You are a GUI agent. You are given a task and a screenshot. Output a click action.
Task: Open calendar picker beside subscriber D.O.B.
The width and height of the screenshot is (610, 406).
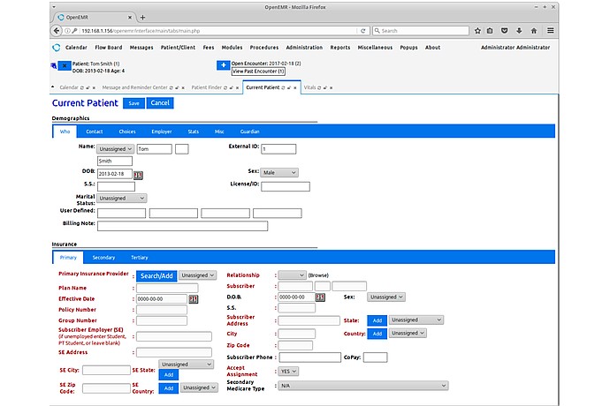coord(320,297)
